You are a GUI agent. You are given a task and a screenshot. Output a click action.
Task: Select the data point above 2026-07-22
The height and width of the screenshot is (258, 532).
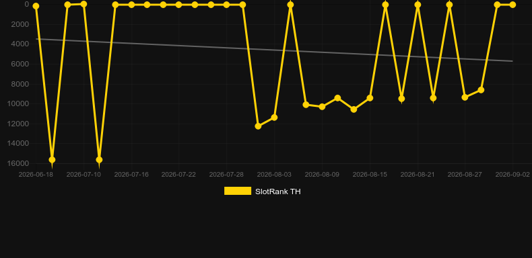pos(178,5)
